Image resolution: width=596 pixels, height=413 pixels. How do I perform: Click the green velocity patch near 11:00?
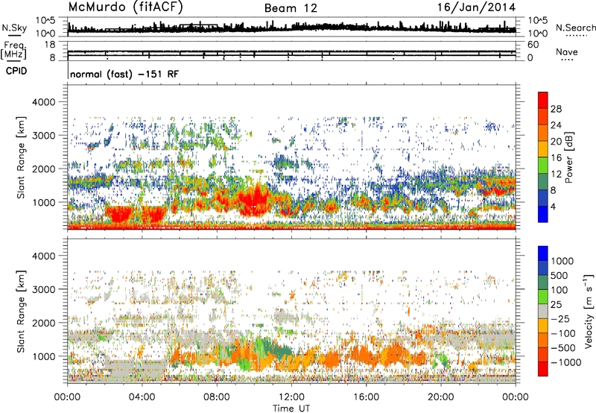tap(276, 348)
